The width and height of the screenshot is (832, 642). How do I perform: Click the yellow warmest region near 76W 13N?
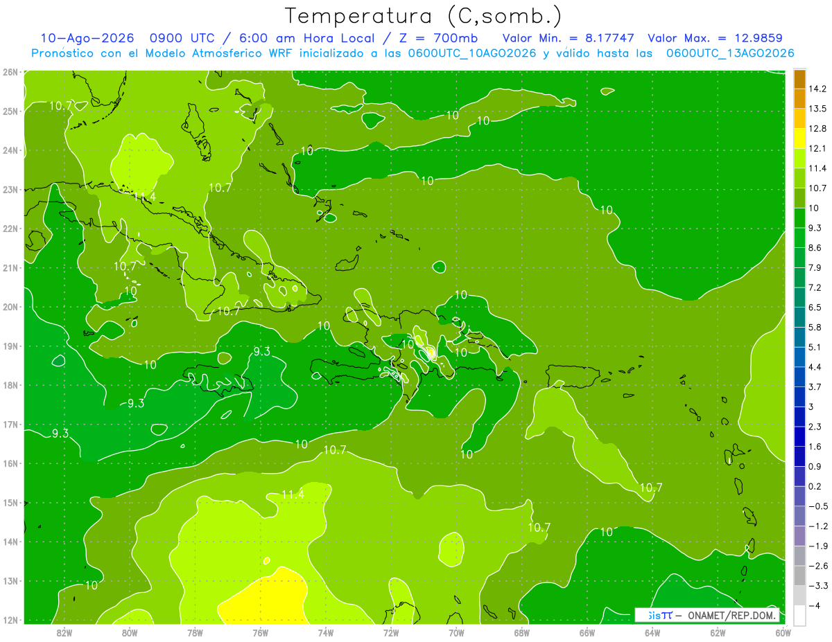pyautogui.click(x=267, y=599)
